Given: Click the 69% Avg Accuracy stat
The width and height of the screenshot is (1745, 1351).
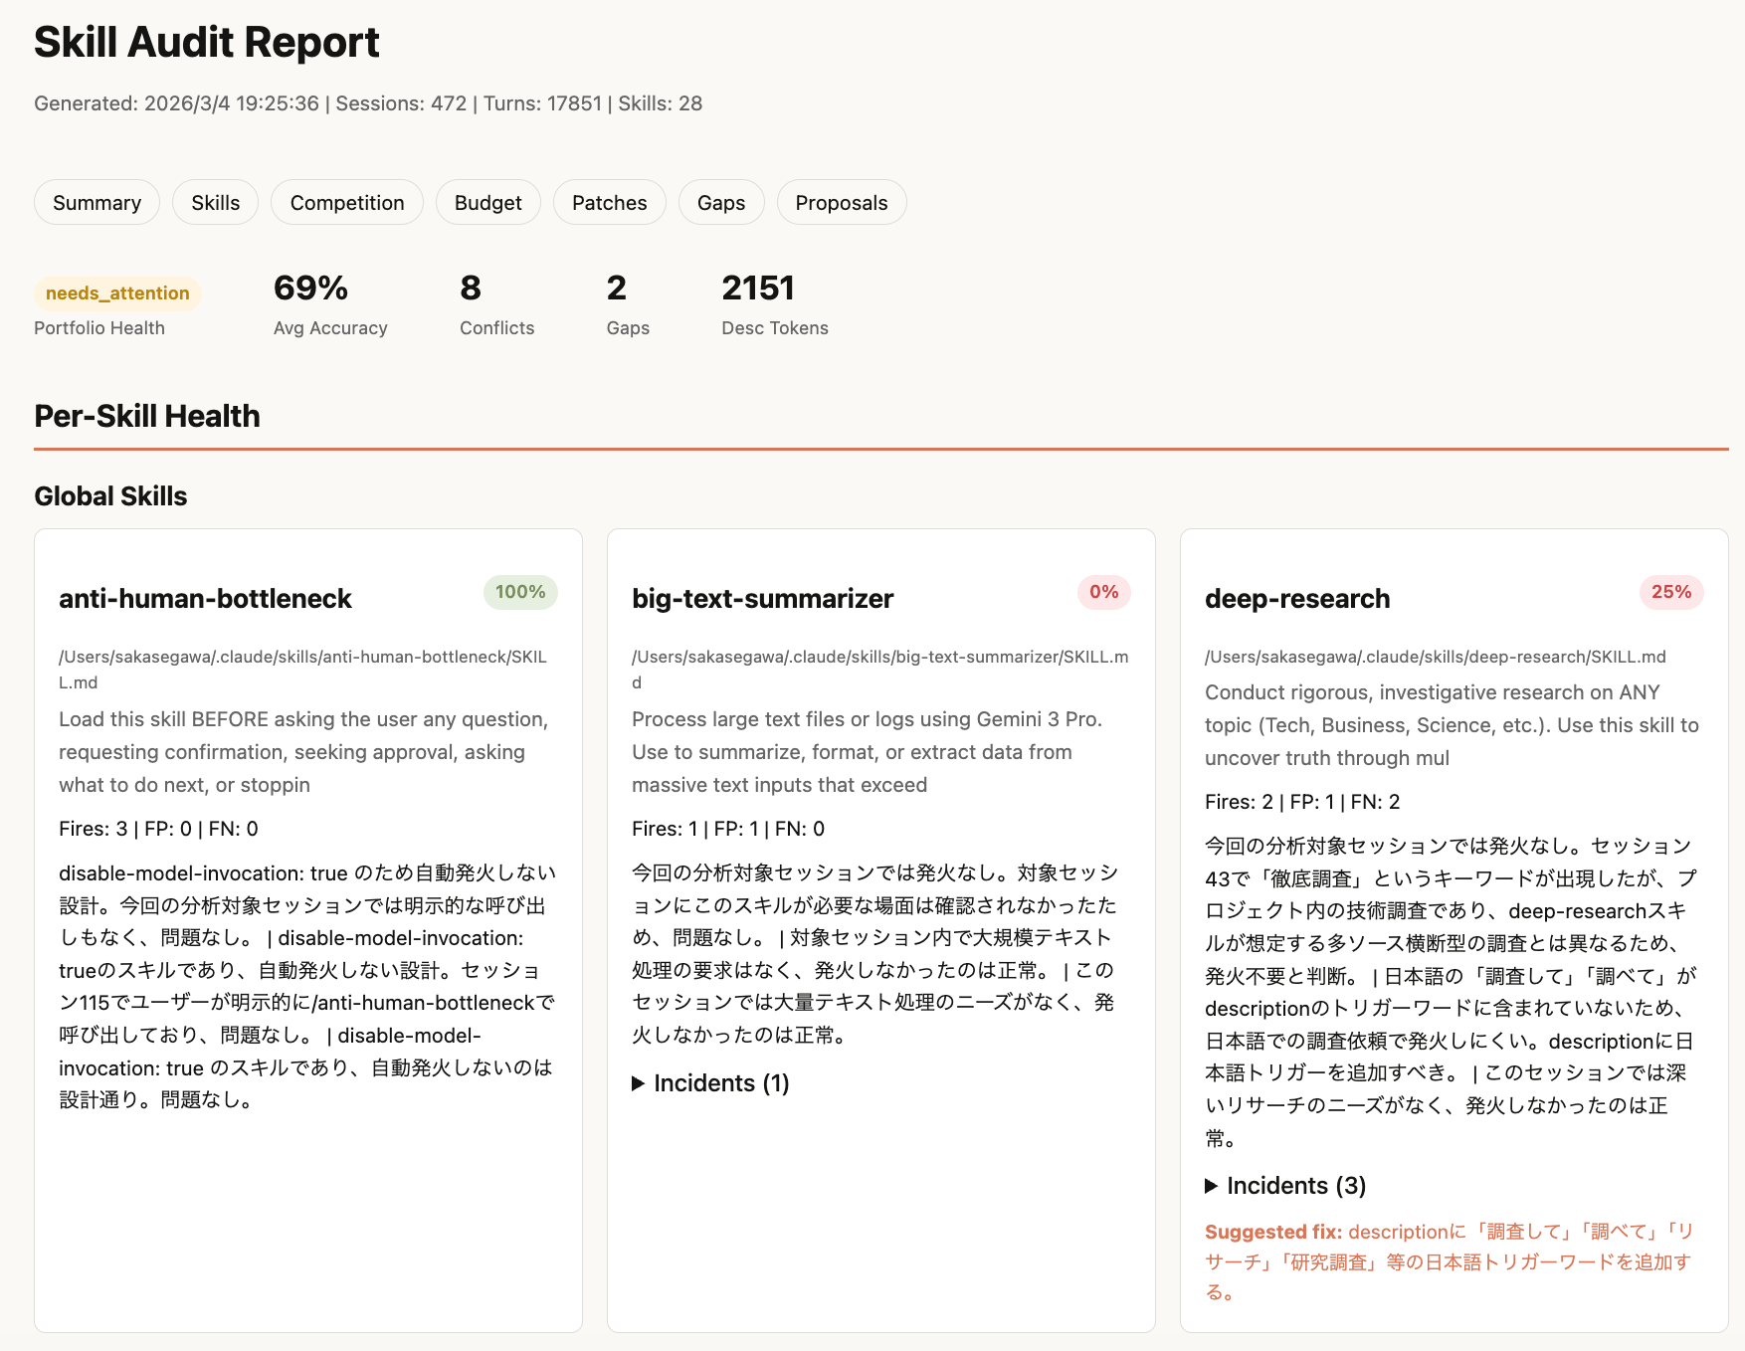Looking at the screenshot, I should pos(309,288).
